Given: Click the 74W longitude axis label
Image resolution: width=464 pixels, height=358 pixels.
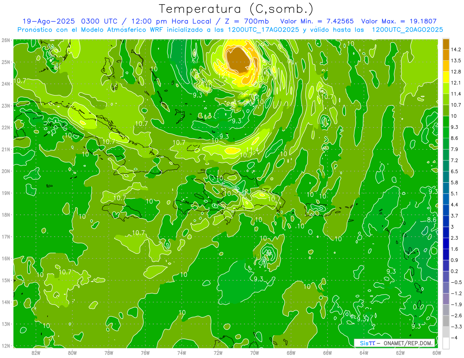Looking at the screenshot, I should tap(182, 353).
